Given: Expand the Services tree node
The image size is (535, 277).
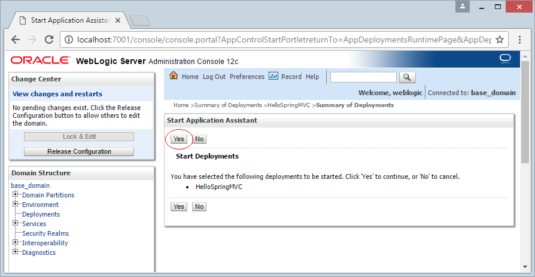Looking at the screenshot, I should (15, 223).
